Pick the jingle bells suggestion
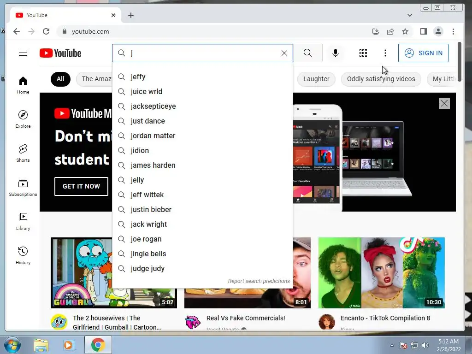This screenshot has height=354, width=472. [202, 254]
